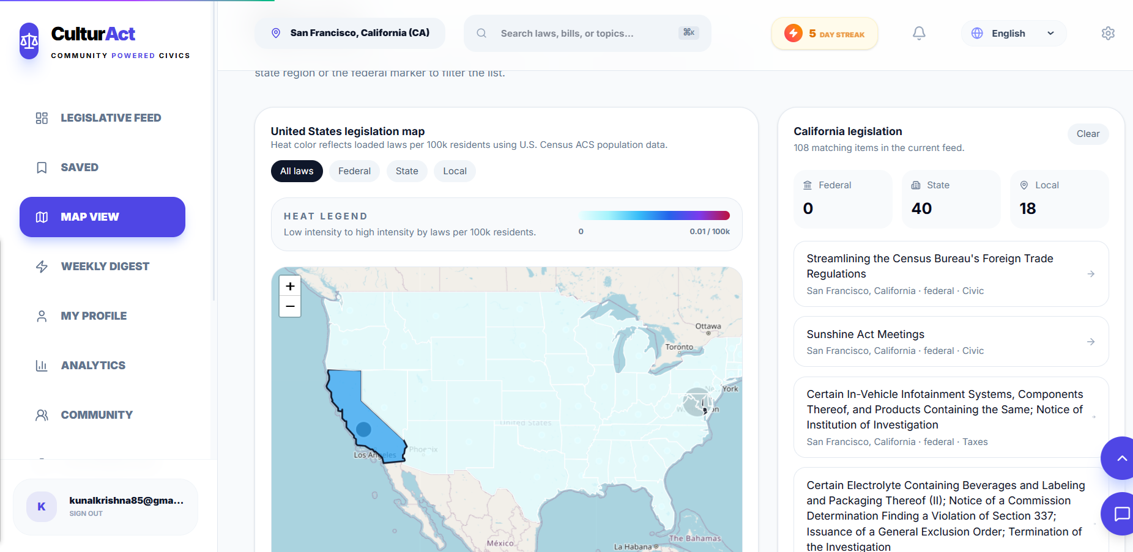Image resolution: width=1133 pixels, height=552 pixels.
Task: Open the English language dropdown
Action: click(1014, 34)
